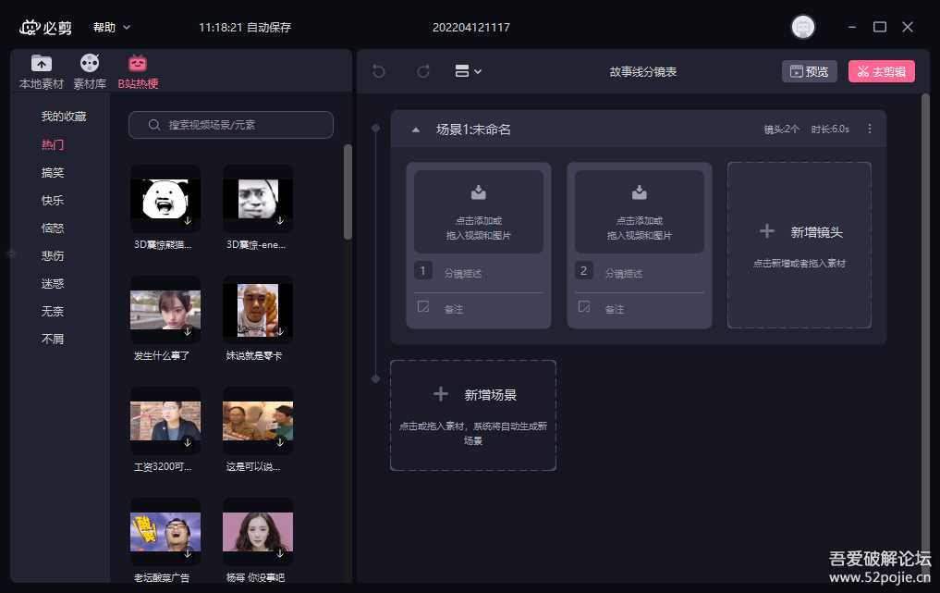Click the upload icon in shot 1
The image size is (940, 593).
point(479,192)
